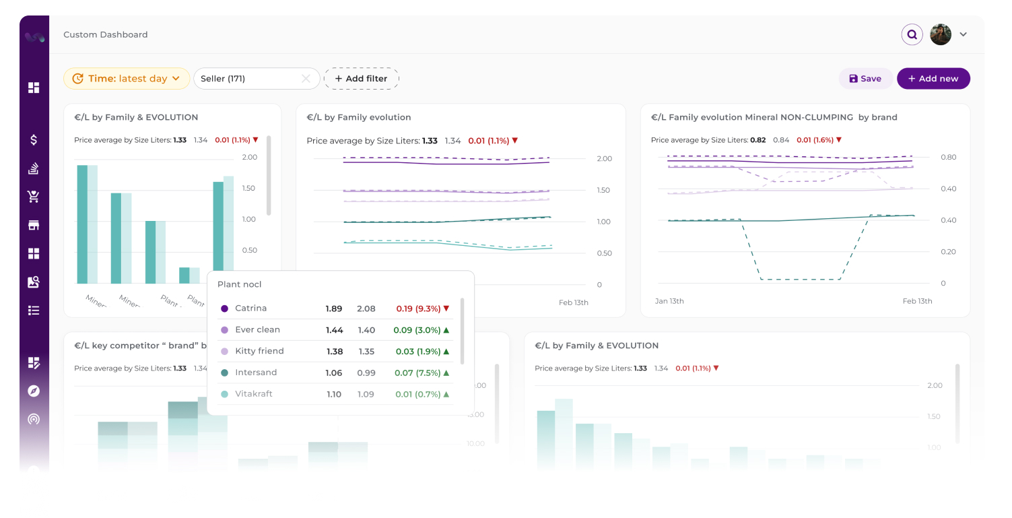Click the Custom Dashboard title

pos(105,34)
